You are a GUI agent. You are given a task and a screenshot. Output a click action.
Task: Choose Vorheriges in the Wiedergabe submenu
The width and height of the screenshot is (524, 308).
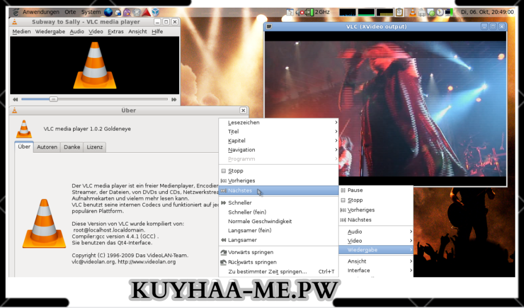[278, 180]
